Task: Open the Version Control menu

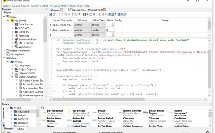Action: point(39,6)
